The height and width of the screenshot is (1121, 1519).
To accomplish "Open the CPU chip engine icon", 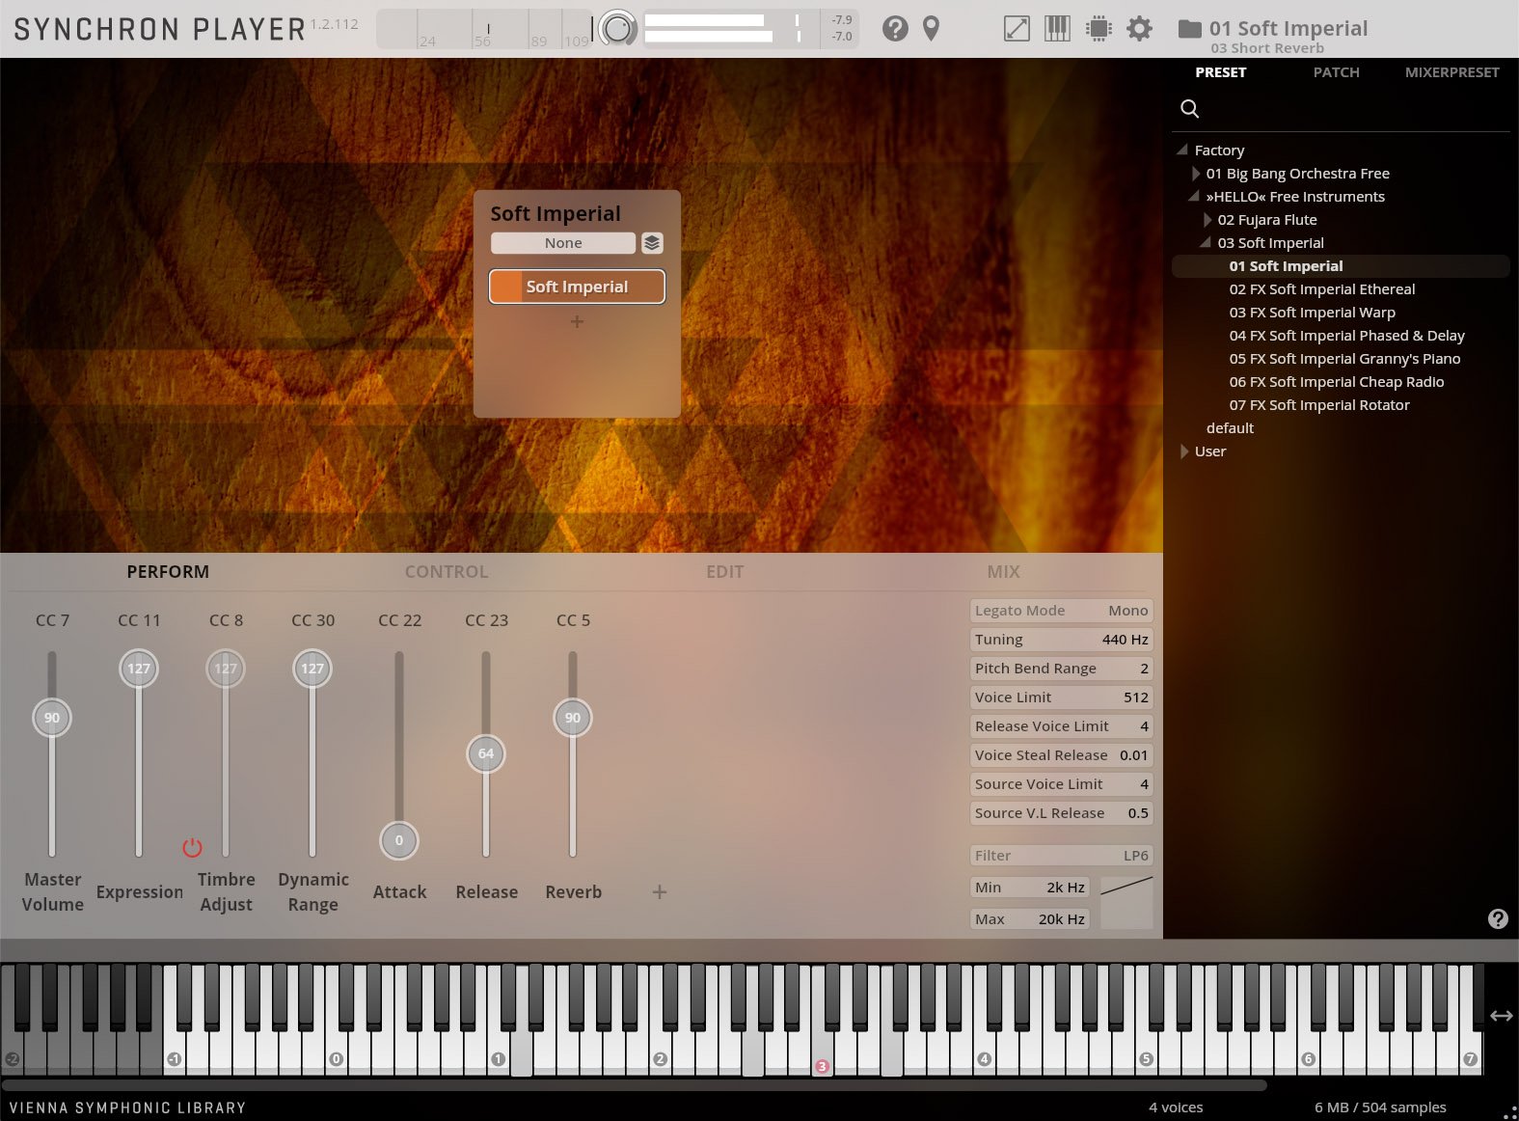I will 1099,29.
